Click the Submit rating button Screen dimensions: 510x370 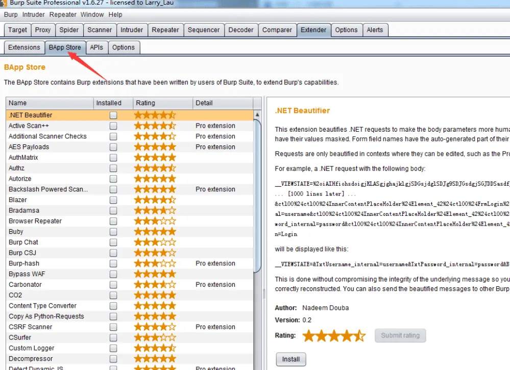tap(400, 335)
